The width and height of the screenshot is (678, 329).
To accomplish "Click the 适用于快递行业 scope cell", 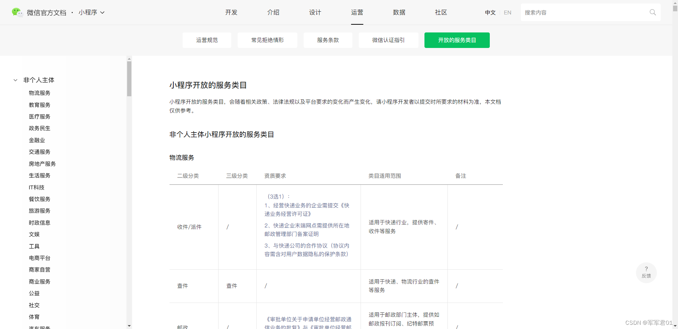I will click(x=404, y=227).
